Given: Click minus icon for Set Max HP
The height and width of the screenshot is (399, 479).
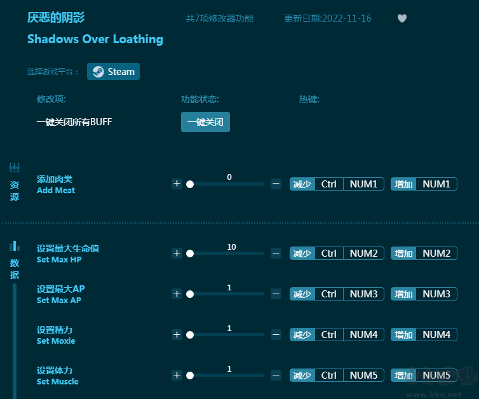Looking at the screenshot, I should pos(276,253).
